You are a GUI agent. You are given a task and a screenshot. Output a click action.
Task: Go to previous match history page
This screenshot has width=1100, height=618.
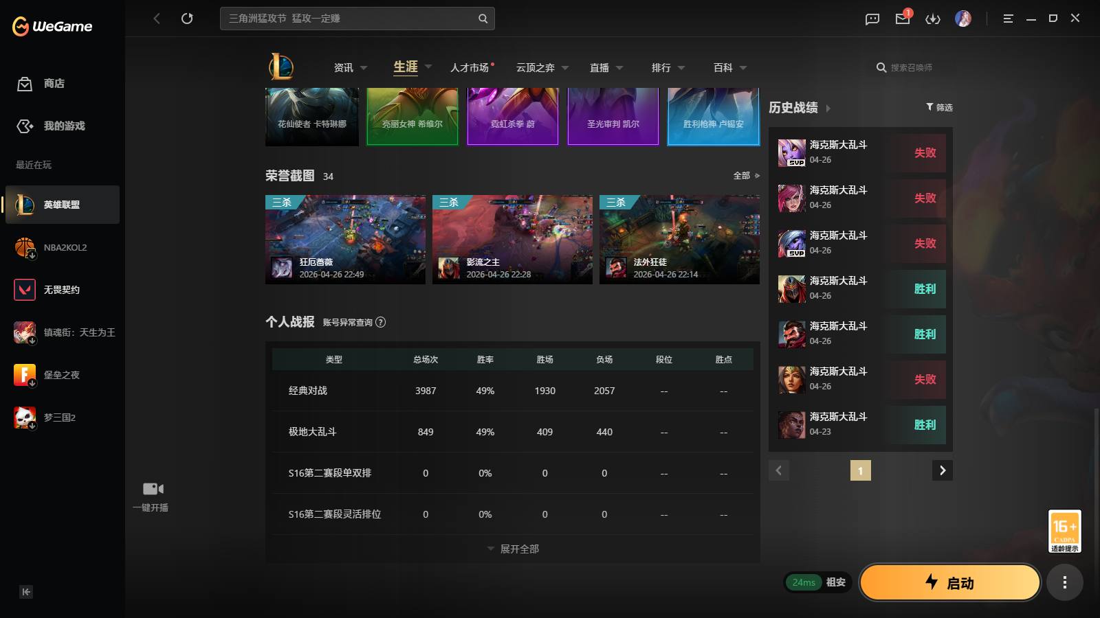pyautogui.click(x=779, y=470)
